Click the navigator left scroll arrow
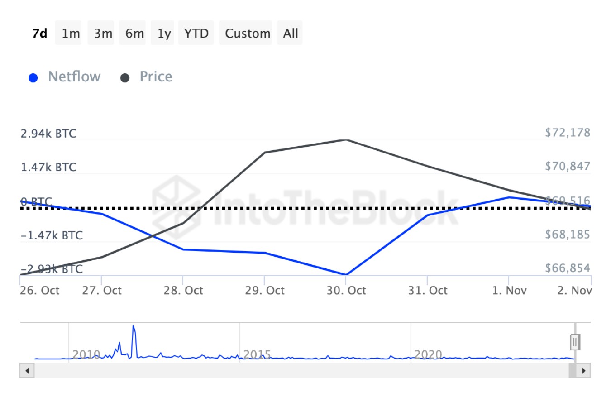Image resolution: width=611 pixels, height=407 pixels. (27, 371)
